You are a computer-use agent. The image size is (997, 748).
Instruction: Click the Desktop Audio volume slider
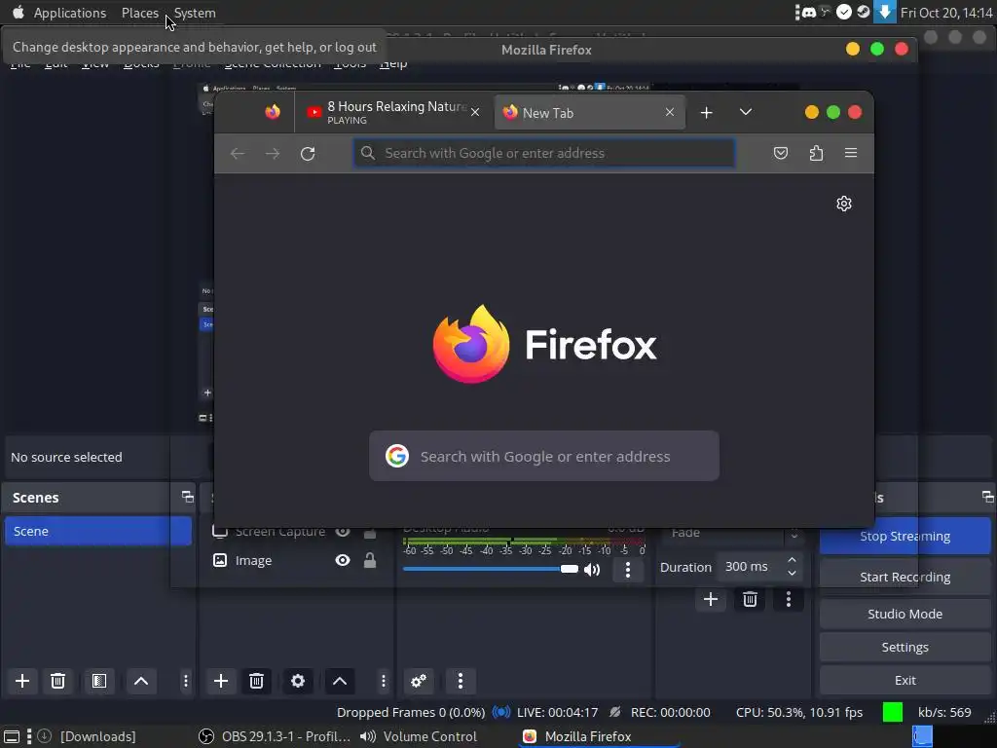(491, 569)
